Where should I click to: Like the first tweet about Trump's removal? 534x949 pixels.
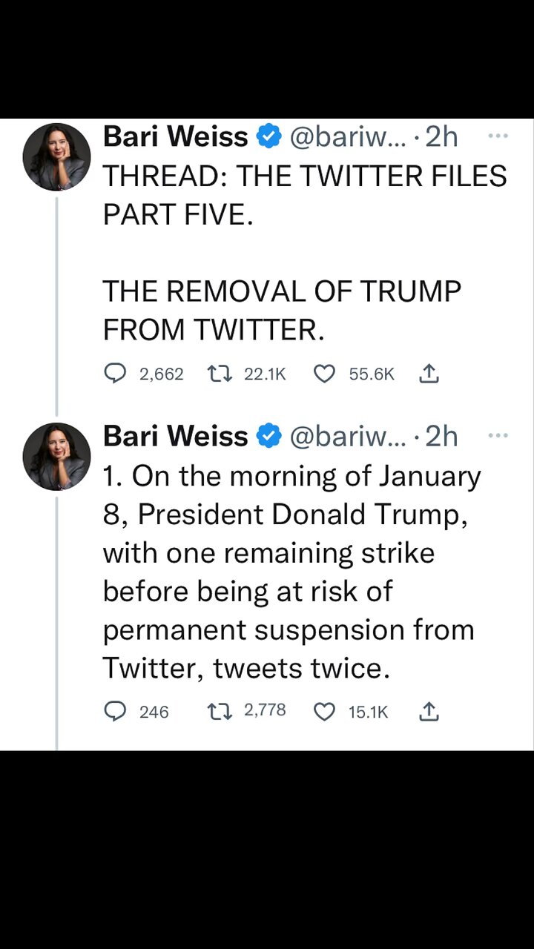click(324, 374)
